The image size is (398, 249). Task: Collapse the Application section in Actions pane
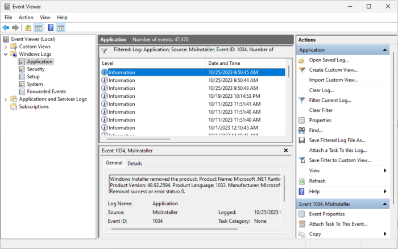point(385,50)
